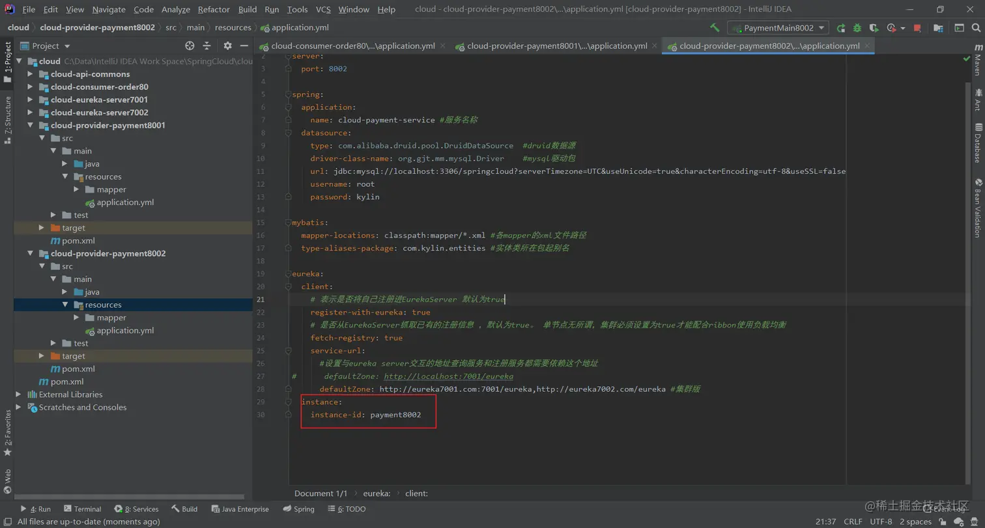Collapse the cloud-provider-payment8001 module
Screen dimensions: 985x528
tap(31, 125)
